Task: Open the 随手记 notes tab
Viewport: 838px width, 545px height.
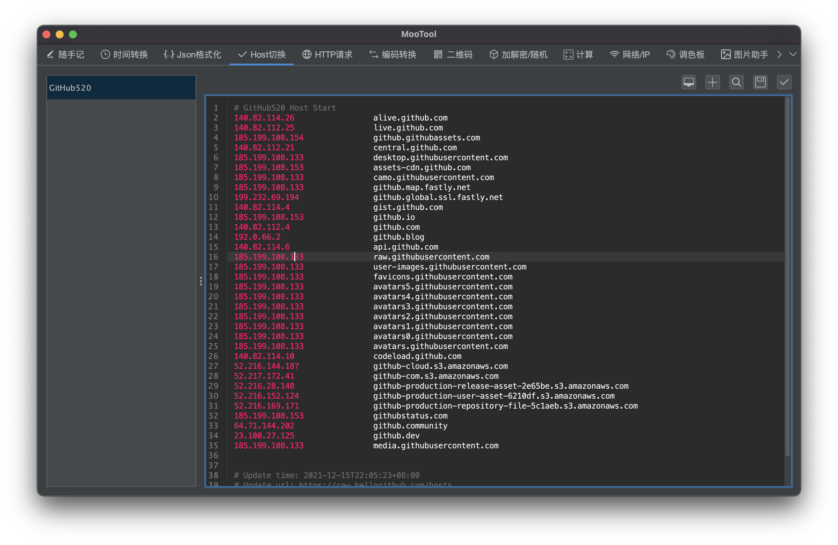Action: (66, 55)
